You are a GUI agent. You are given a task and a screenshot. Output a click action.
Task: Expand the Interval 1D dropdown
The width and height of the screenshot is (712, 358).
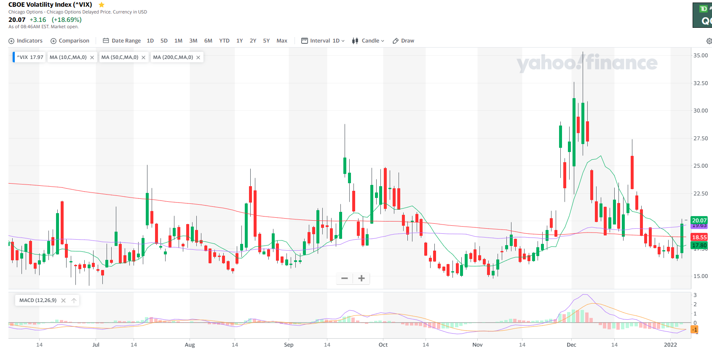pos(323,41)
